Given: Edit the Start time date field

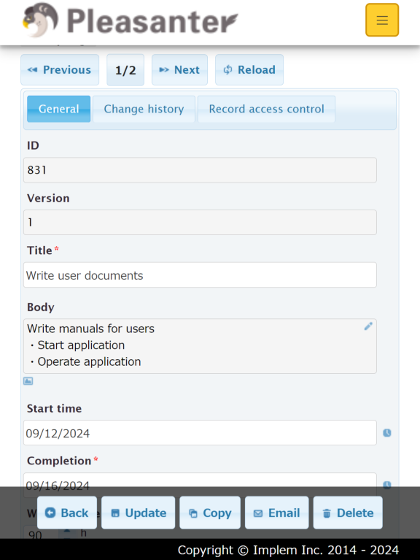Looking at the screenshot, I should coord(200,433).
